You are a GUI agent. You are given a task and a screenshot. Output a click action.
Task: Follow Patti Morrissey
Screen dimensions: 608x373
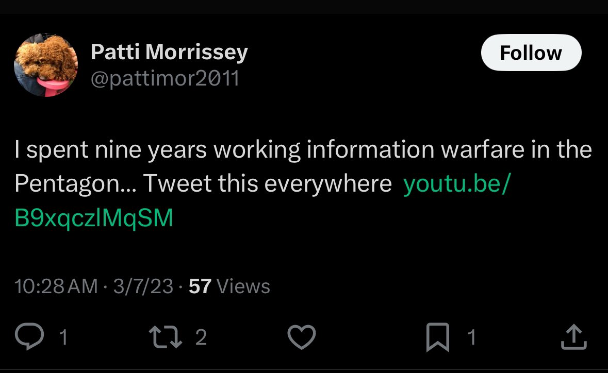[x=531, y=53]
